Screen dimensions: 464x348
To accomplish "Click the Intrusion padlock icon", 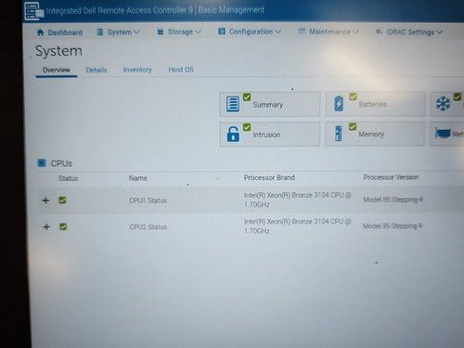I will coord(233,134).
